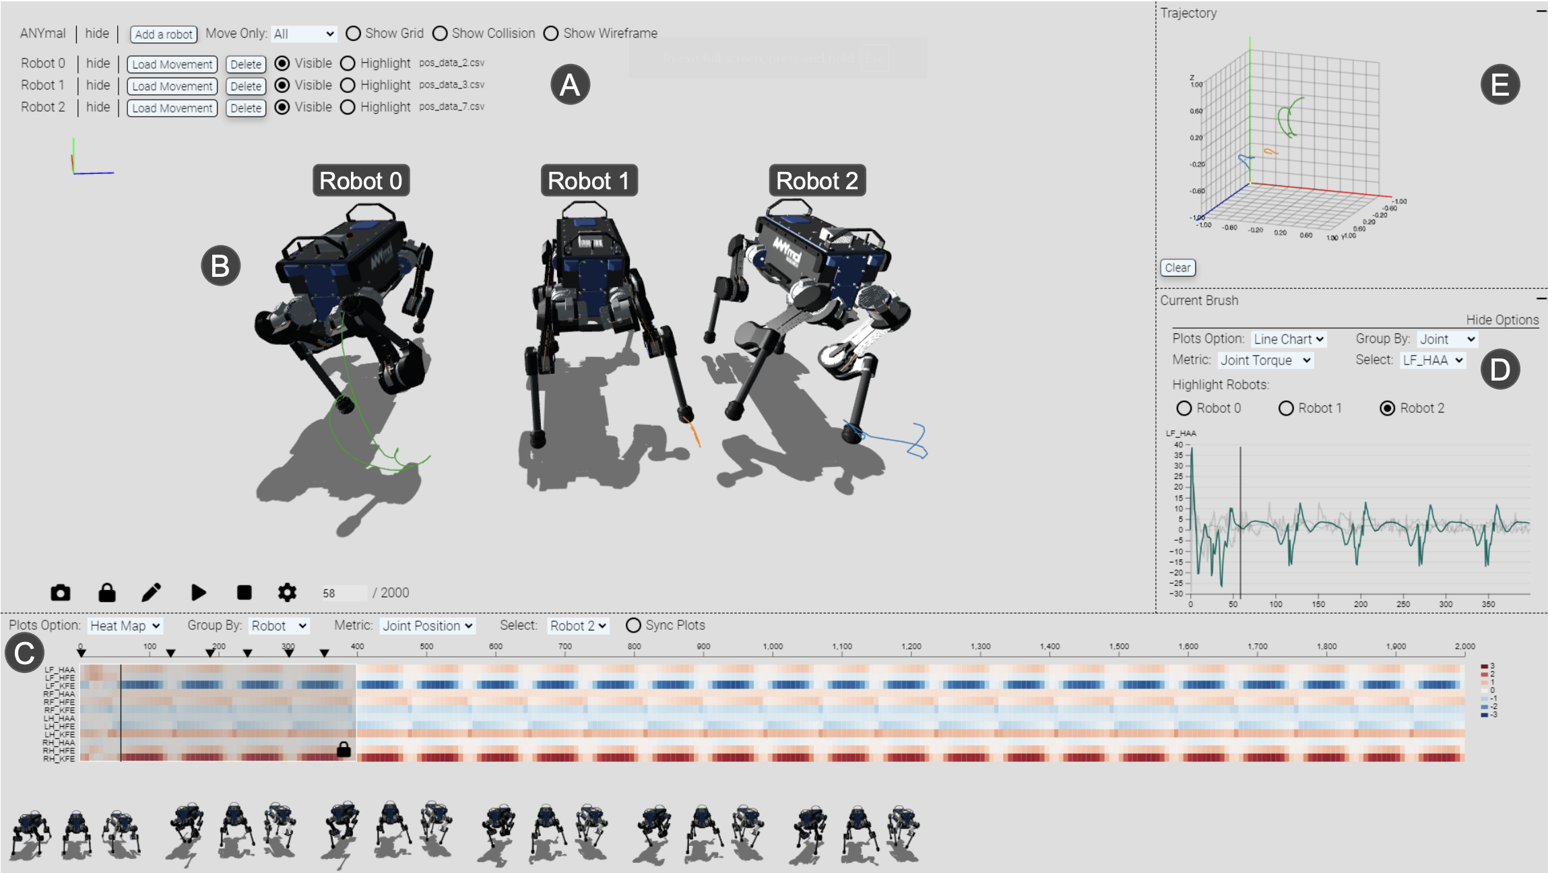The height and width of the screenshot is (873, 1548).
Task: Click the Hide Options link
Action: (1502, 320)
